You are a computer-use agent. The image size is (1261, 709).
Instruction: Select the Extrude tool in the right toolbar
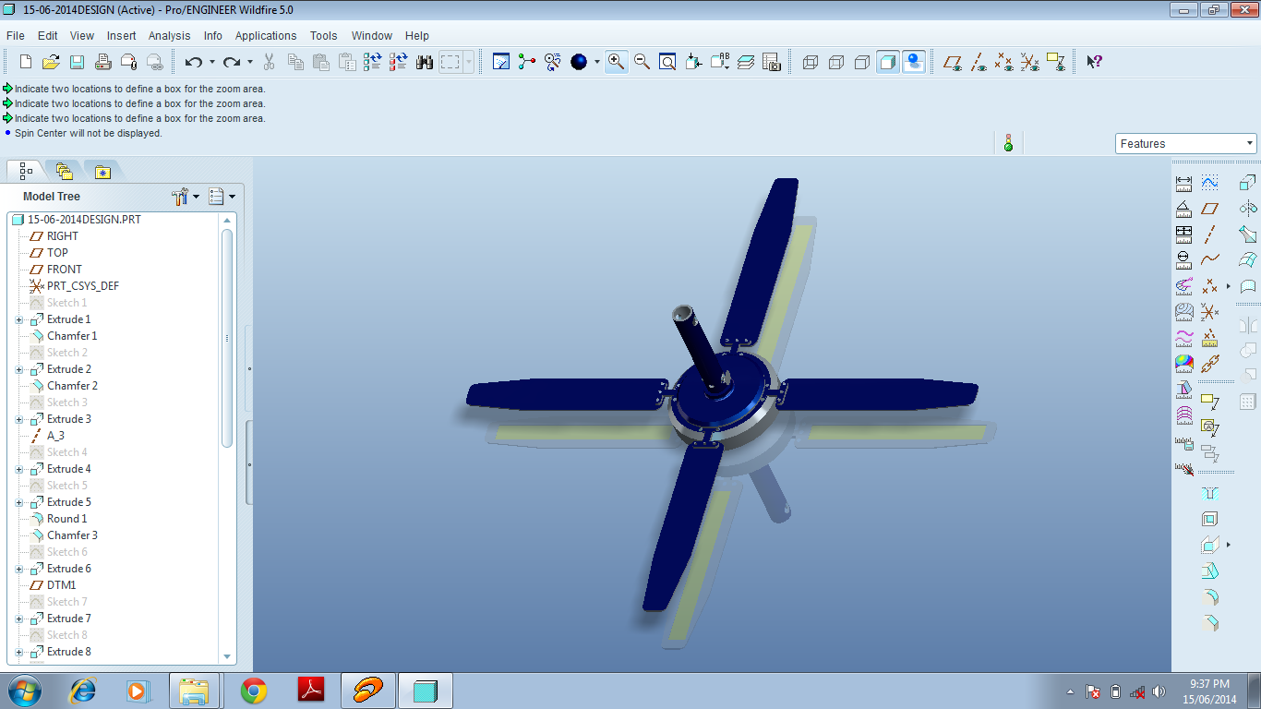point(1248,183)
